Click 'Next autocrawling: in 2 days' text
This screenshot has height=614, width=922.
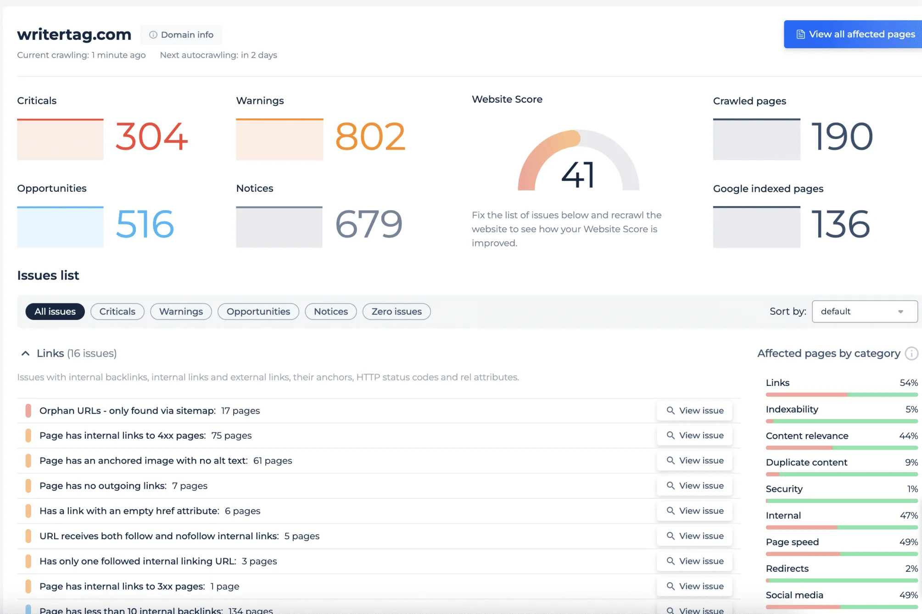(218, 55)
